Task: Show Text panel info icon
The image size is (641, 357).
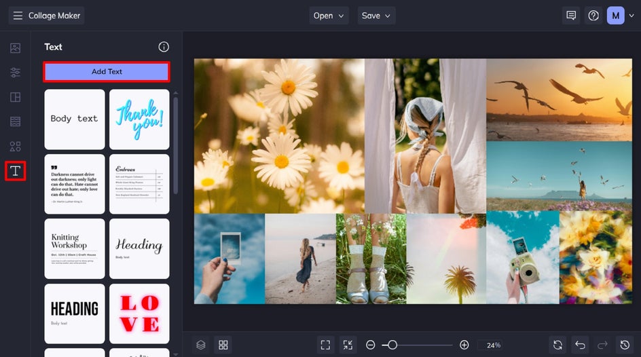Action: 164,47
